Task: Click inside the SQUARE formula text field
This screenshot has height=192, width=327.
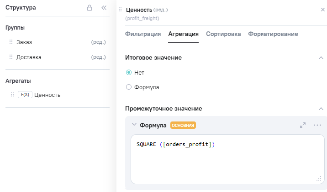Action: pos(227,159)
